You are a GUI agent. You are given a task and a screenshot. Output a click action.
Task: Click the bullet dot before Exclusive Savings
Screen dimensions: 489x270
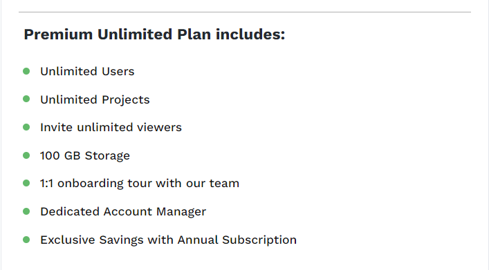pyautogui.click(x=26, y=240)
